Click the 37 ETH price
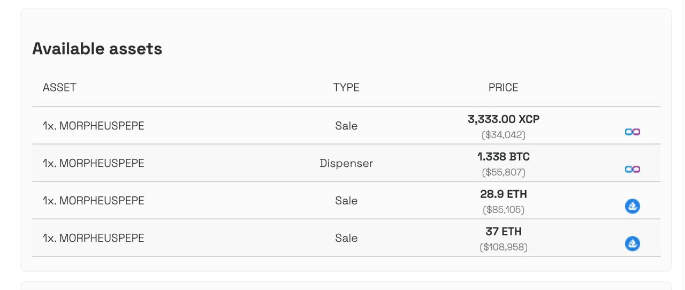Viewport: 685px width, 290px height. pyautogui.click(x=504, y=232)
